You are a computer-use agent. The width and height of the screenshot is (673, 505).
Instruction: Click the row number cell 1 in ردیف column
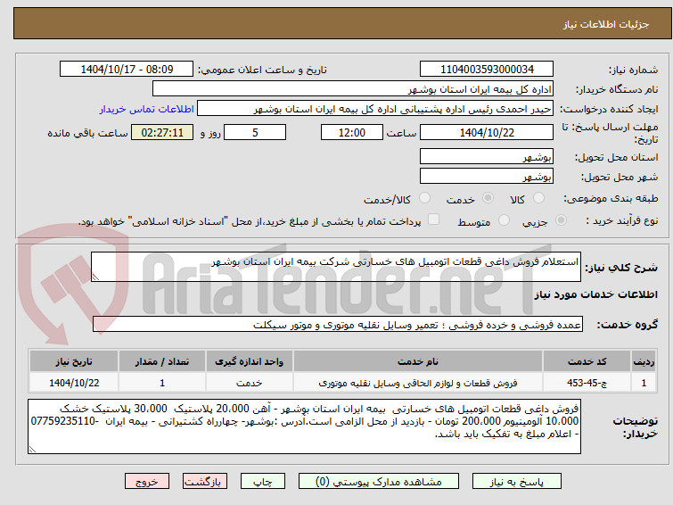pyautogui.click(x=644, y=383)
